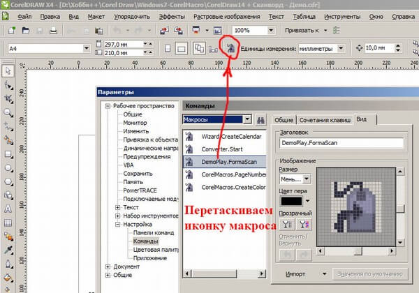Open a file with the folder icon
Image resolution: width=419 pixels, height=293 pixels.
26,31
